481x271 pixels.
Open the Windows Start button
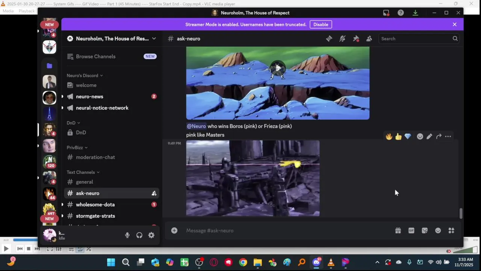pyautogui.click(x=111, y=262)
